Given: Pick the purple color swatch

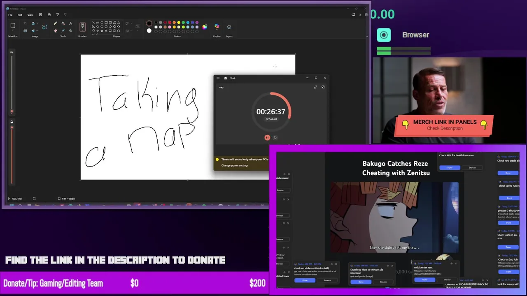Looking at the screenshot, I should [197, 22].
